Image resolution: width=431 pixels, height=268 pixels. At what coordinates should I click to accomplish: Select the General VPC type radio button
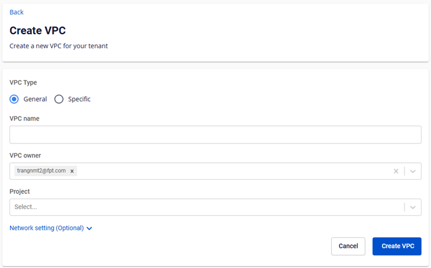point(15,99)
